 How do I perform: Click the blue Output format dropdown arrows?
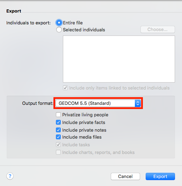(x=138, y=103)
